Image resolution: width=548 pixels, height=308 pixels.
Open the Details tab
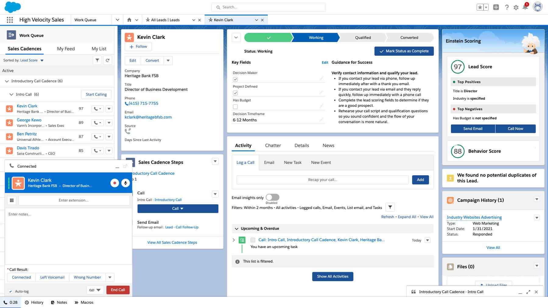click(302, 145)
